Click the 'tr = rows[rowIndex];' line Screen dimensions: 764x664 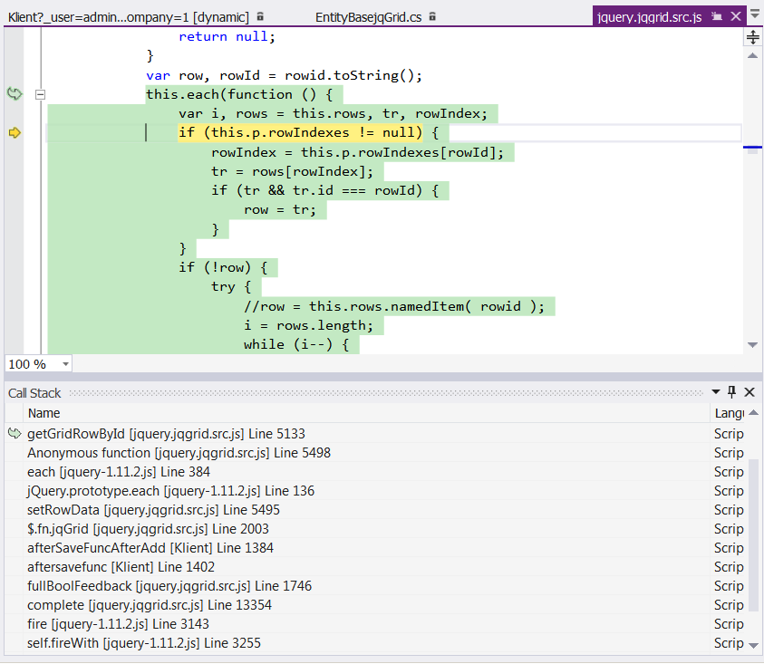(x=293, y=171)
